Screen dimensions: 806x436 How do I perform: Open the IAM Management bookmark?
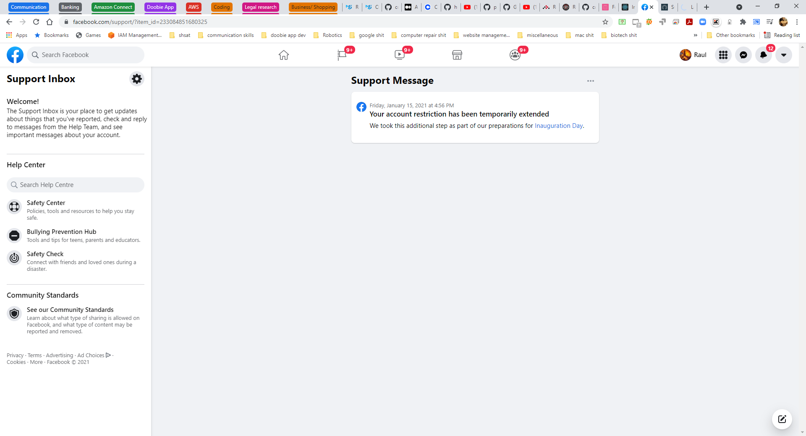[135, 35]
